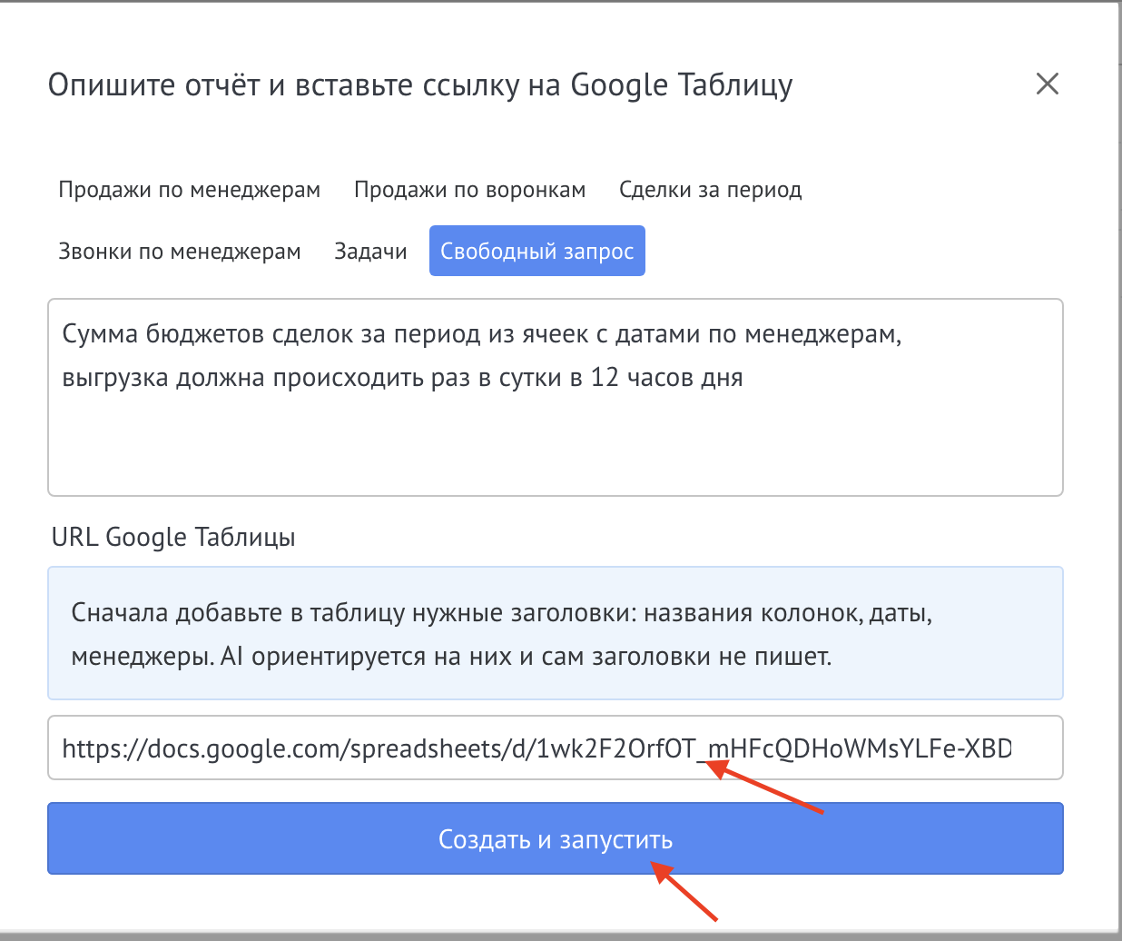Click the URL Google Таблицы label
The image size is (1122, 941).
[x=173, y=537]
